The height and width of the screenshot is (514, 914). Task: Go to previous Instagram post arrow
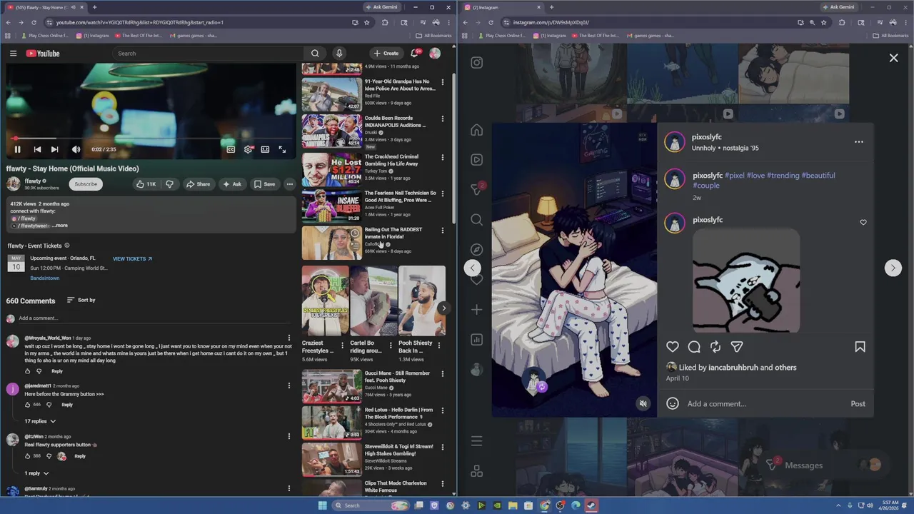coord(473,268)
